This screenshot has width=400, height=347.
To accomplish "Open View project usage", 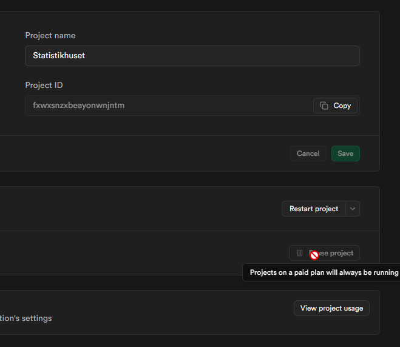I will 331,308.
